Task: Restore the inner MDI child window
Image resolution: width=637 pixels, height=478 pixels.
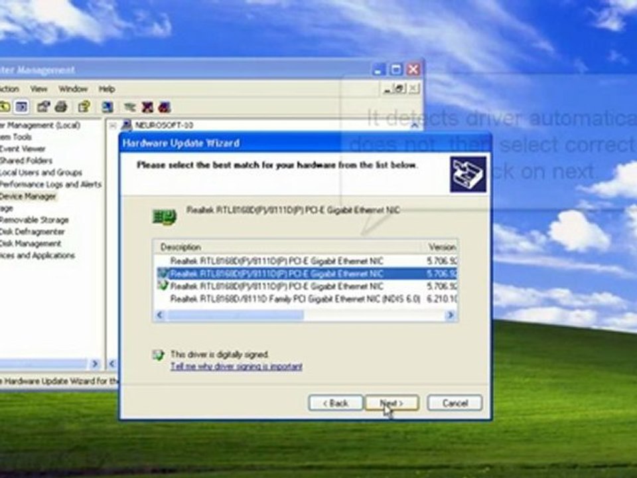Action: [399, 88]
